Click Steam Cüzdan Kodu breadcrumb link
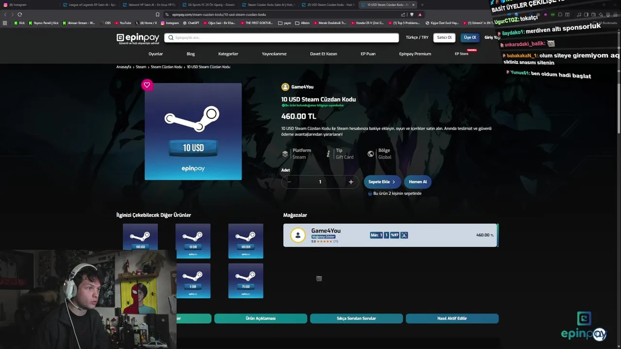 [166, 67]
